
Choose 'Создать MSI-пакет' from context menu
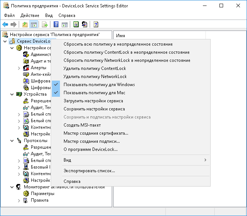click(82, 125)
